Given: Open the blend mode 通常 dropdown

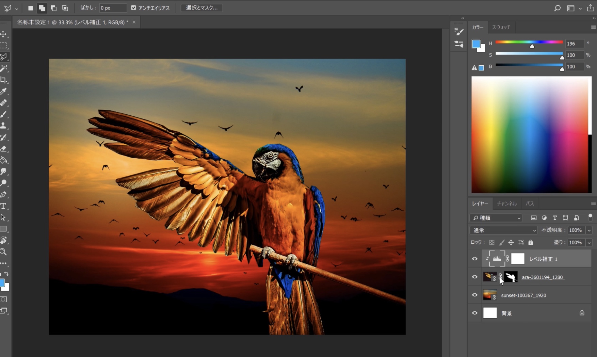Looking at the screenshot, I should tap(503, 230).
